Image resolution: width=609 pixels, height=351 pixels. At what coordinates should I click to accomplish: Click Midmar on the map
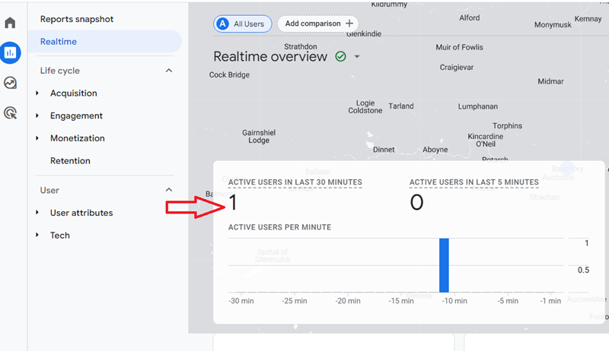[x=550, y=81]
